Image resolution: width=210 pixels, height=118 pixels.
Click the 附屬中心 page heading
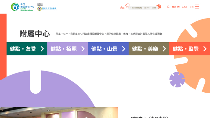35,34
